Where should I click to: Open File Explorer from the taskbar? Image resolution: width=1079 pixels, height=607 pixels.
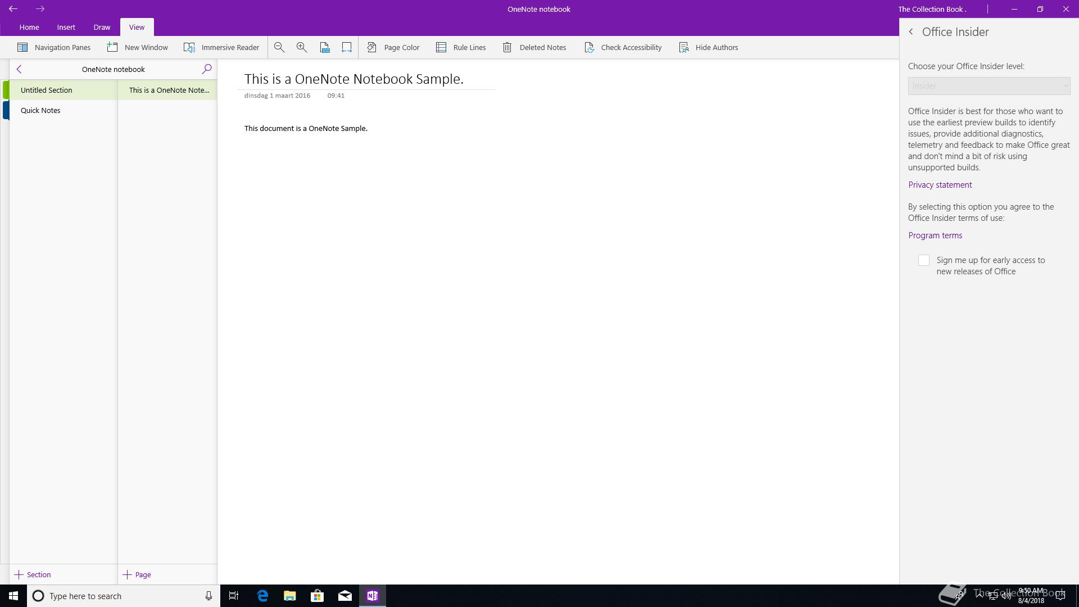tap(290, 596)
